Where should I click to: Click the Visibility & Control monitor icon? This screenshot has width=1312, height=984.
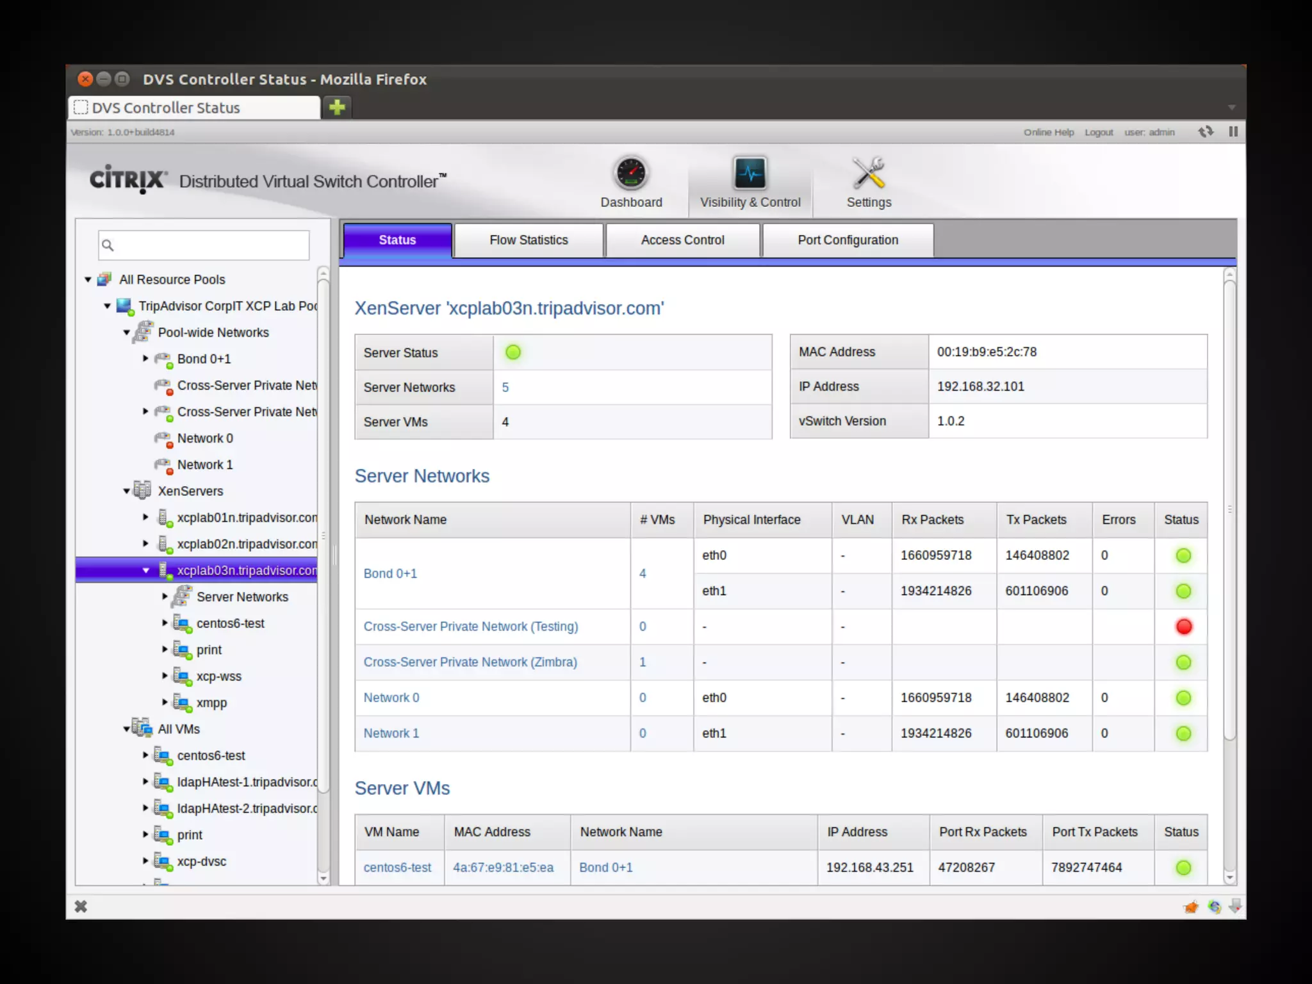pos(750,173)
